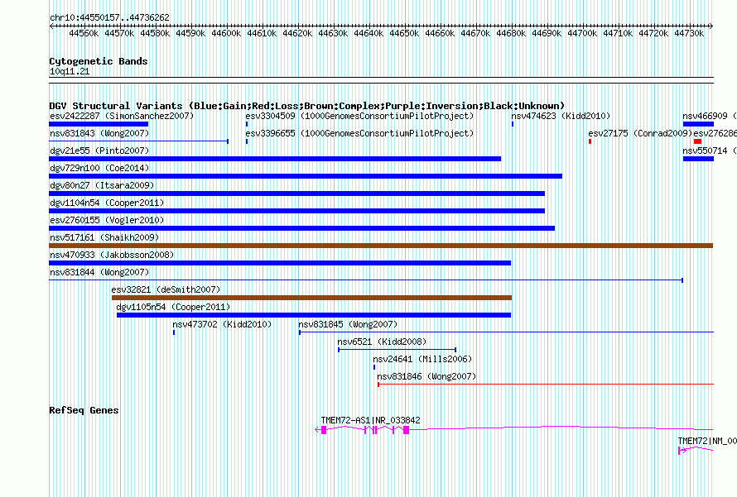Click the RefSeq Genes track title
The height and width of the screenshot is (497, 737).
coord(84,410)
